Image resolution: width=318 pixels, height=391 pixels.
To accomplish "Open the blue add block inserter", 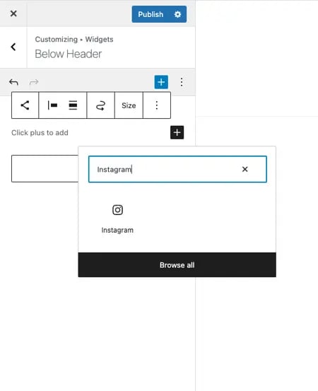I will tap(161, 82).
